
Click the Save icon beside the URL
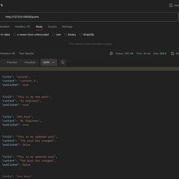[171, 6]
